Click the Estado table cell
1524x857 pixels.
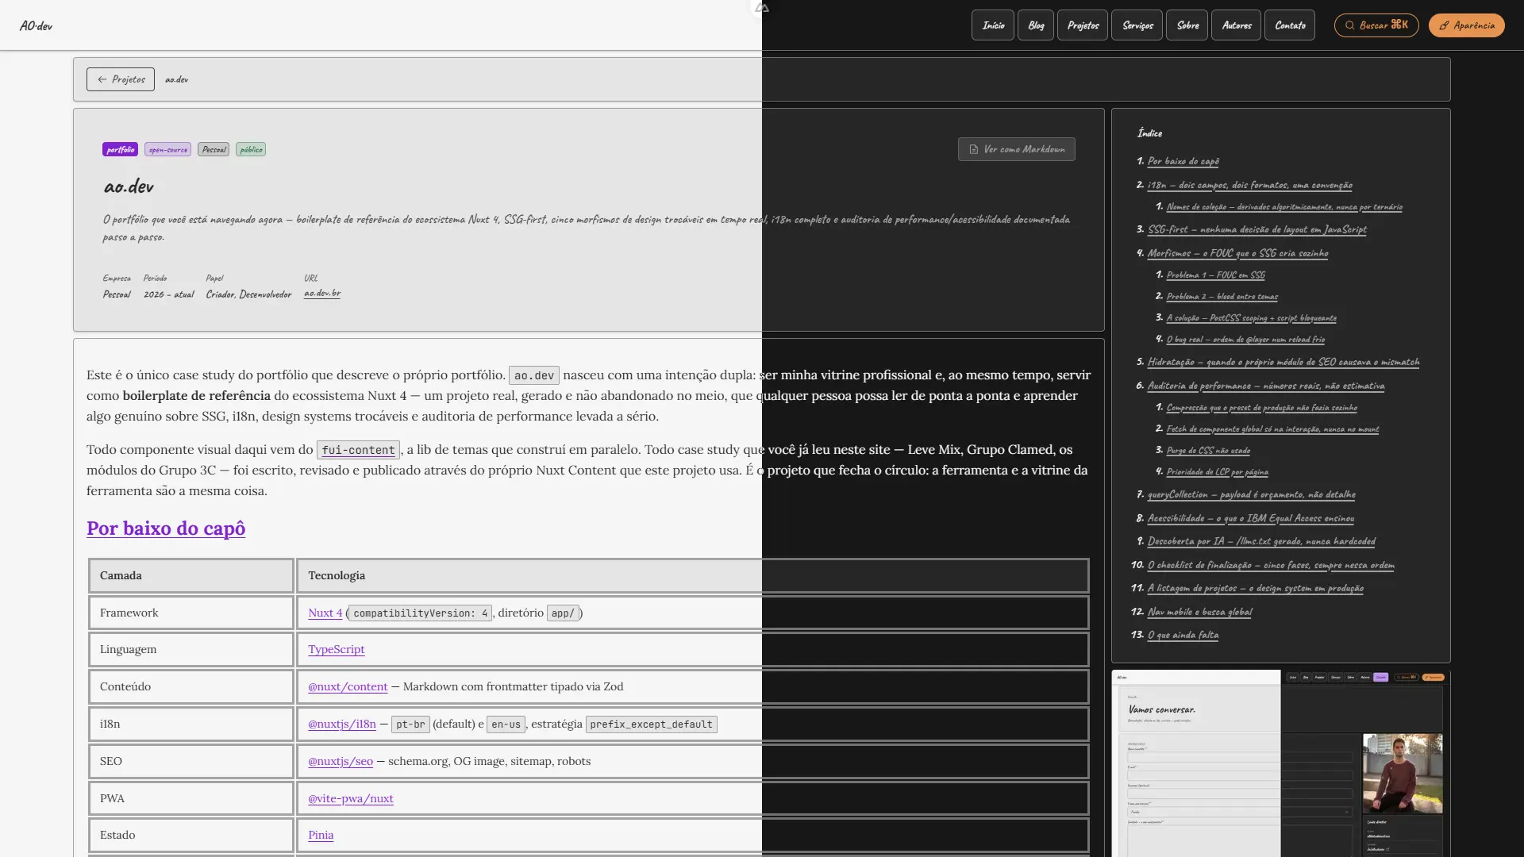click(191, 835)
